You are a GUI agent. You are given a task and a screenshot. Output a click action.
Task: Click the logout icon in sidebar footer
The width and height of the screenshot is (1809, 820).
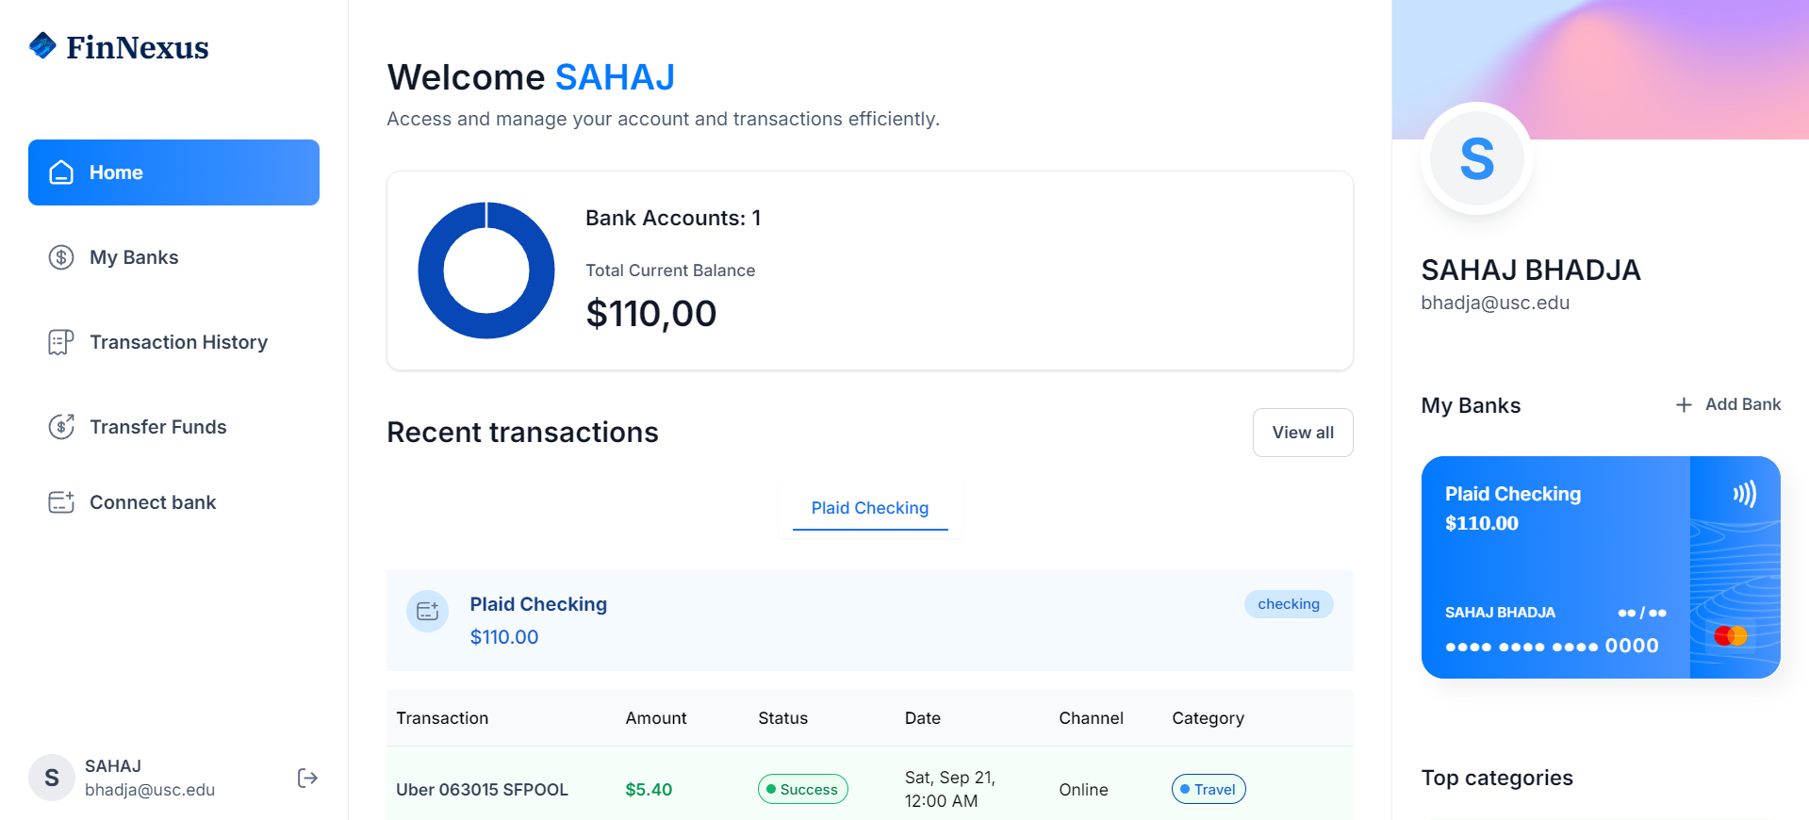307,778
